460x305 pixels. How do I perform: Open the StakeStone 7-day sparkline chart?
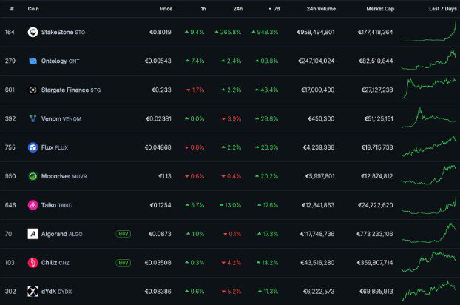(429, 31)
